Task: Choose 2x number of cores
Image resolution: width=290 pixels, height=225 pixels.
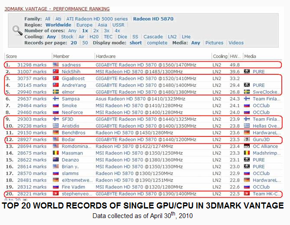Action: (96, 31)
